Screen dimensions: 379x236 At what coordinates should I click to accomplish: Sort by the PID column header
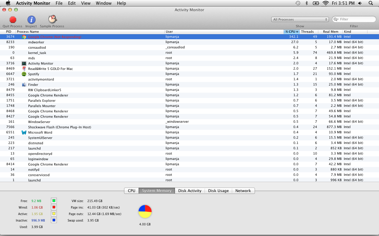click(8, 32)
